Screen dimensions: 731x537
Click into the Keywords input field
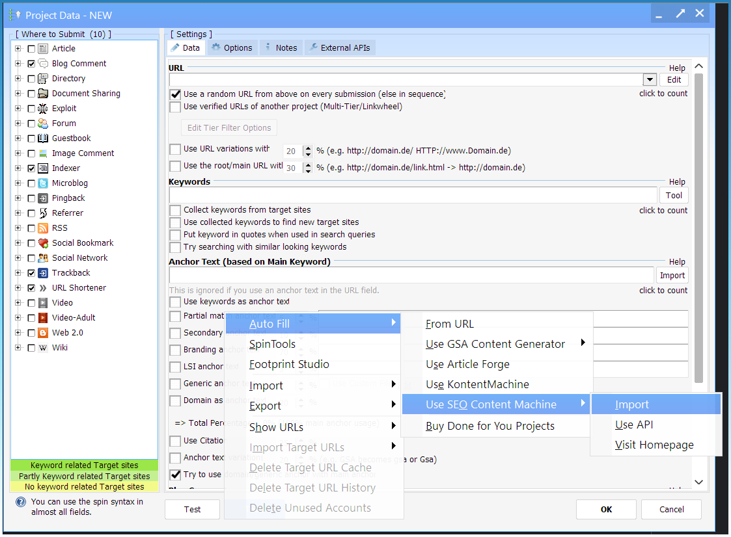[x=413, y=195]
